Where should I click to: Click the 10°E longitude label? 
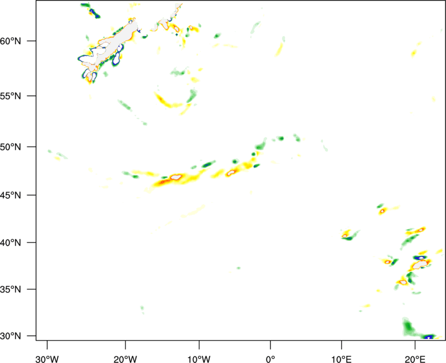[x=341, y=360]
